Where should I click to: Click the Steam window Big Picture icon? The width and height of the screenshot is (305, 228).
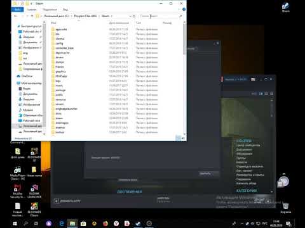(x=254, y=79)
